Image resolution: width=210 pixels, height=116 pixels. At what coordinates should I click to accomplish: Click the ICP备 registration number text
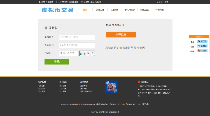112,112
